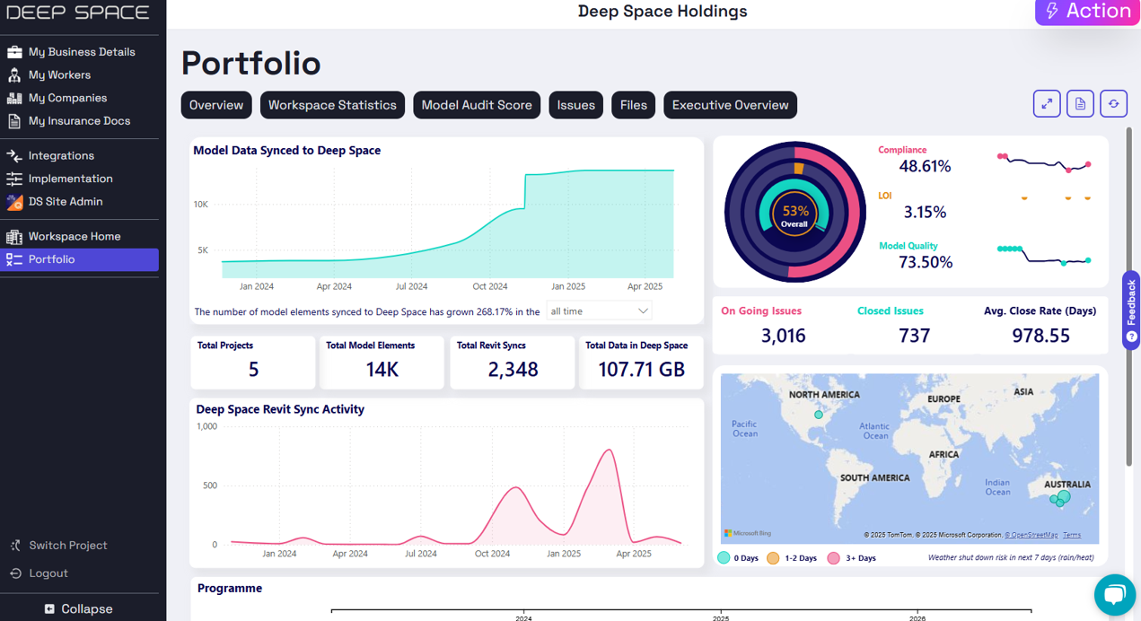Click the My Insurance Docs document icon

(x=14, y=121)
